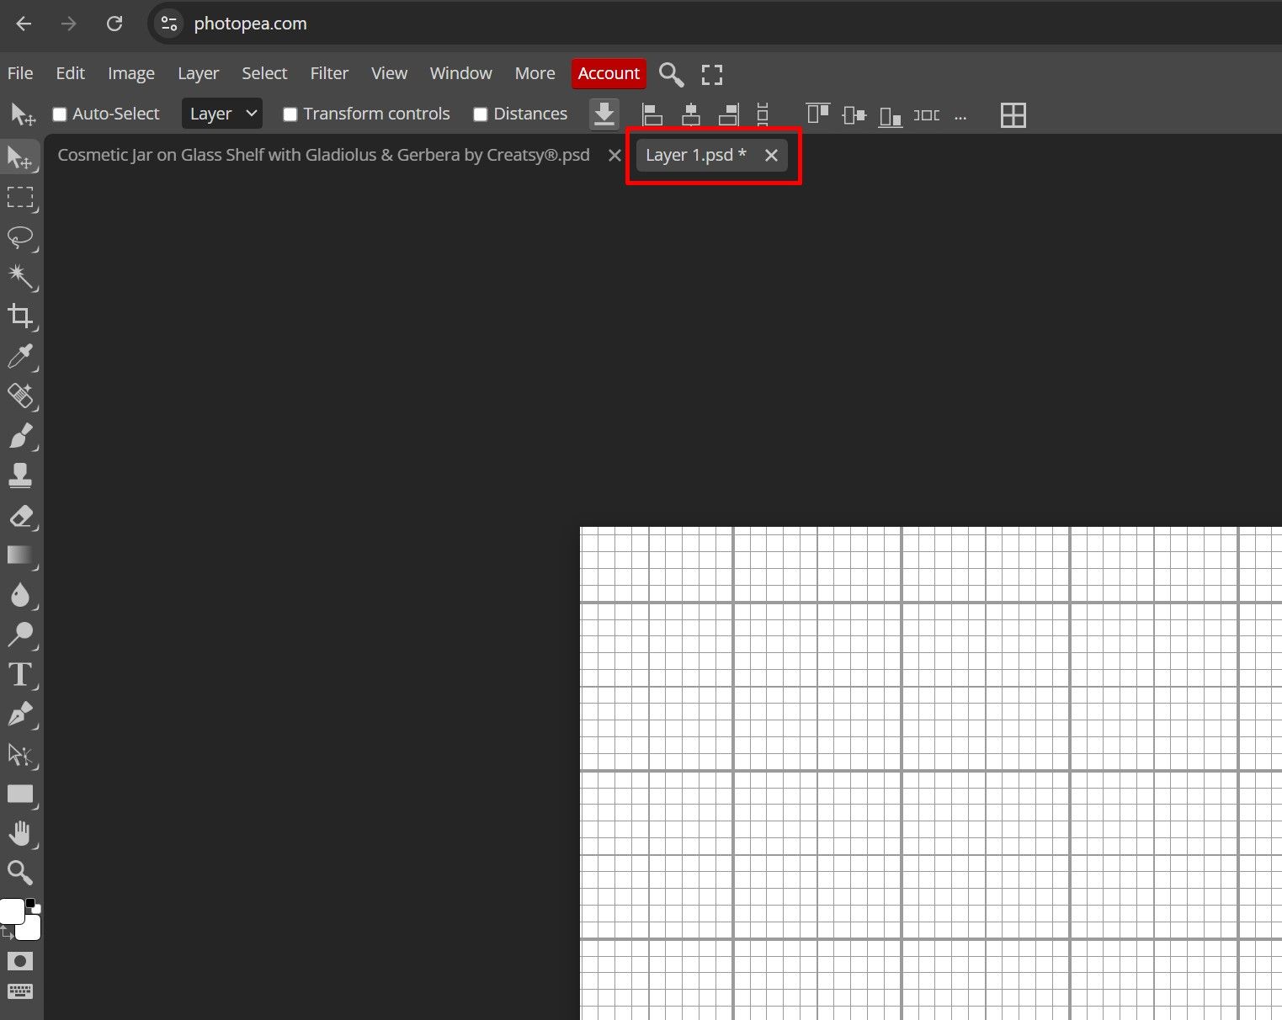The height and width of the screenshot is (1020, 1282).
Task: Click the photopea.com address bar
Action: coord(715,24)
